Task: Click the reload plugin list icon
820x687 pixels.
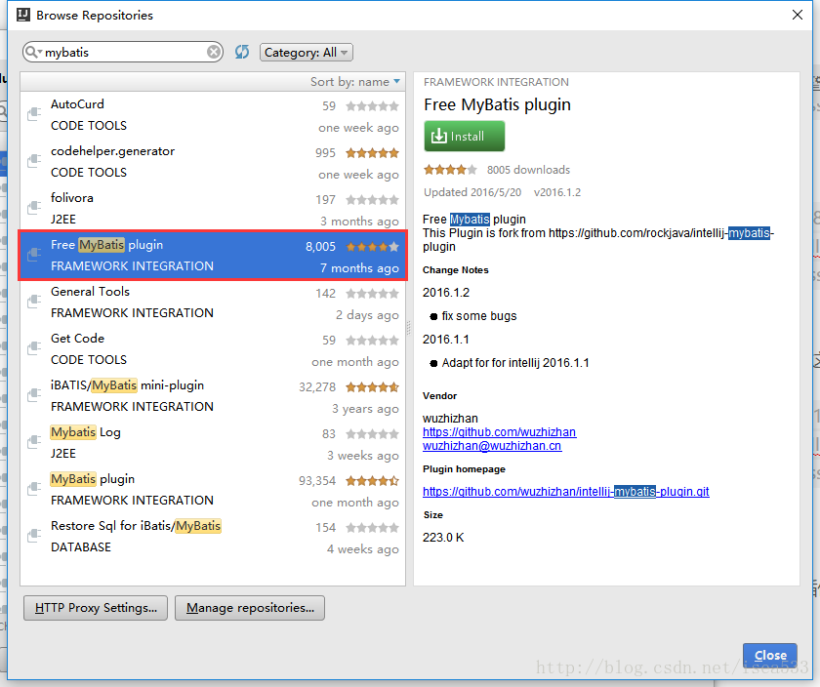Action: click(242, 52)
